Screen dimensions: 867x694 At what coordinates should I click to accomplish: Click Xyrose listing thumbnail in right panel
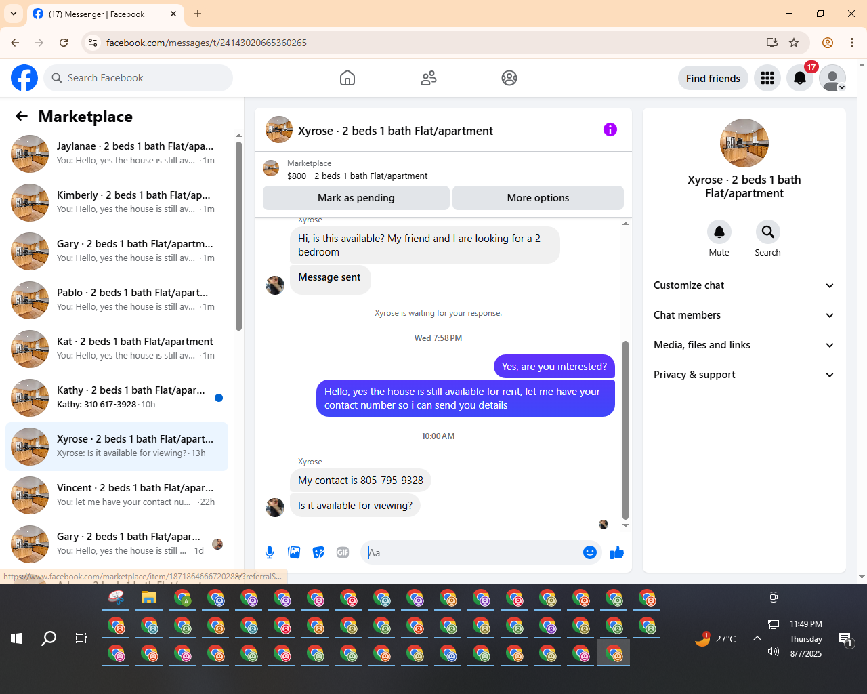(744, 143)
